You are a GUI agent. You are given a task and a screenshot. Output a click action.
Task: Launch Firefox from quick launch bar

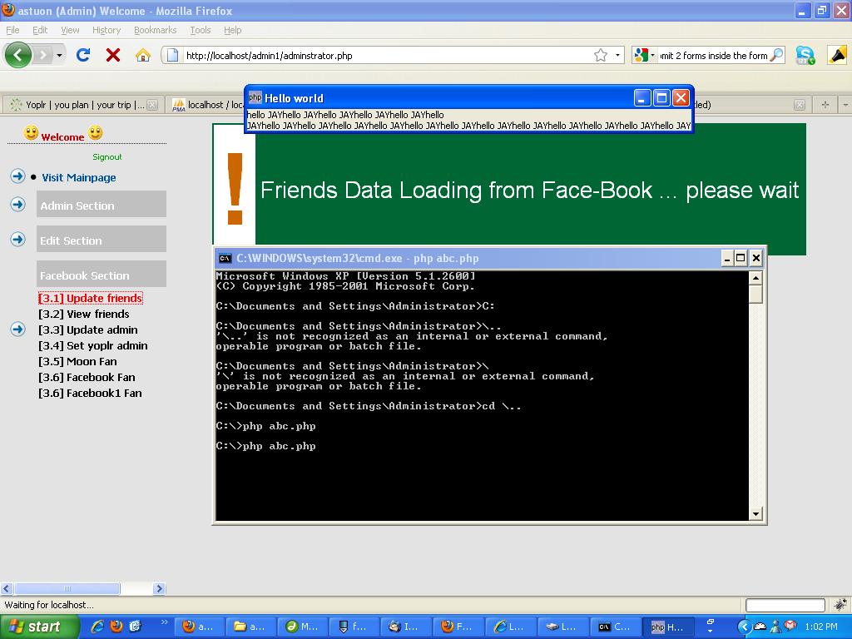[x=116, y=627]
